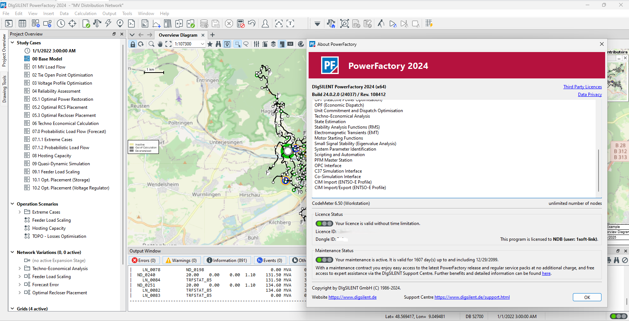Select the magnifier zoom tool
629x321 pixels.
151,44
